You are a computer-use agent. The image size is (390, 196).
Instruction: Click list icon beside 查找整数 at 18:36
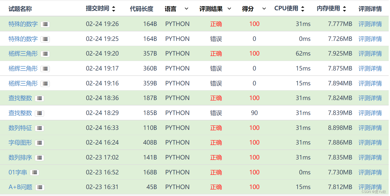click(39, 98)
